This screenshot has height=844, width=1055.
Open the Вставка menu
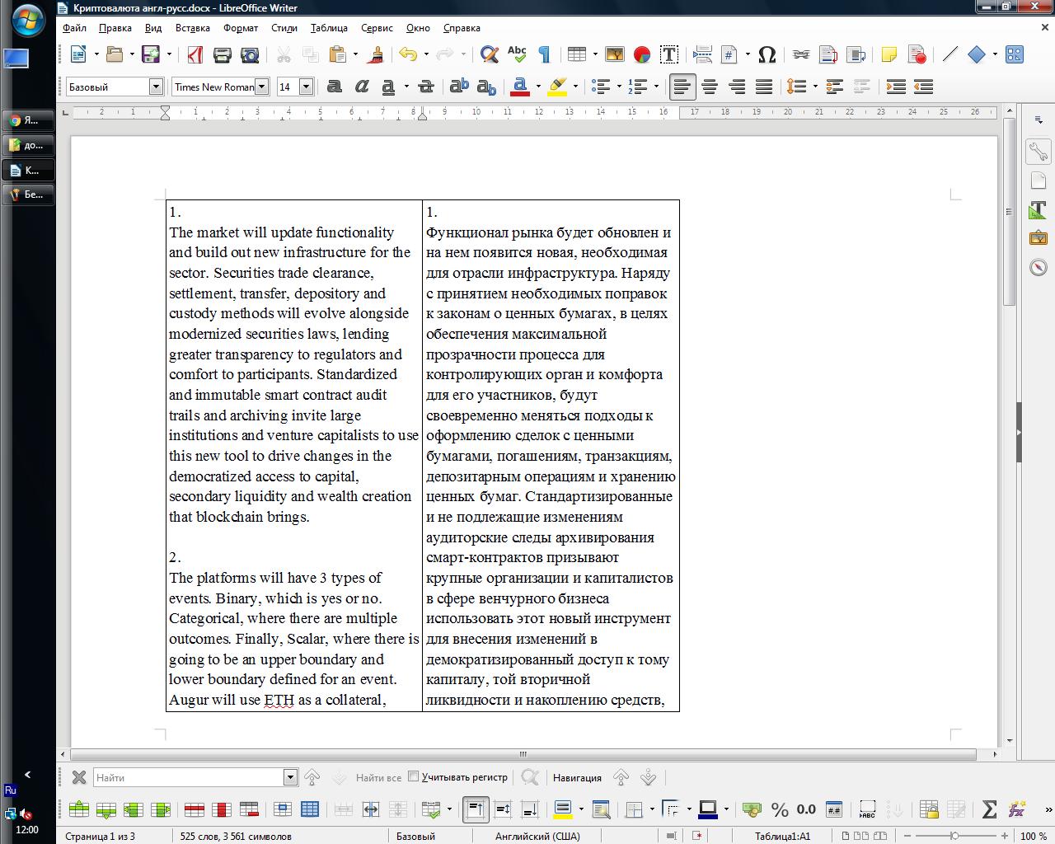192,28
